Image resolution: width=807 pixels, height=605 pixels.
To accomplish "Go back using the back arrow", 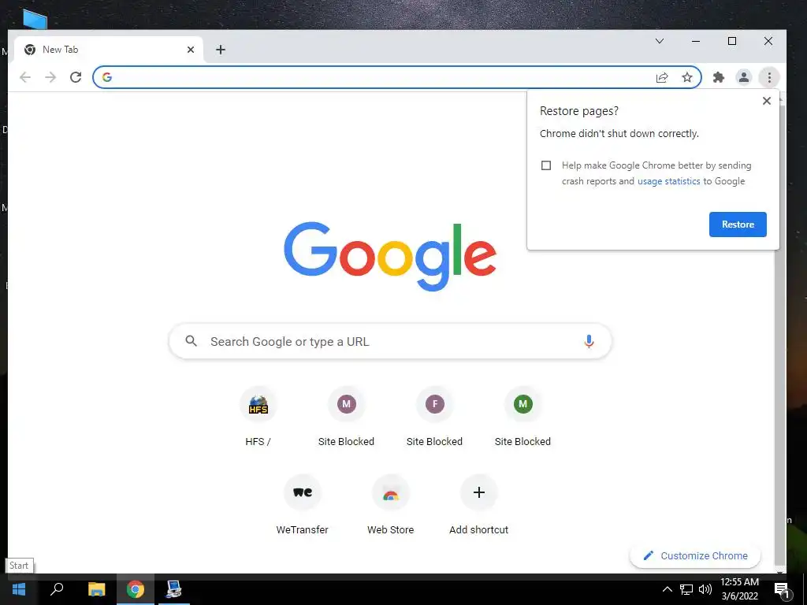I will [24, 77].
